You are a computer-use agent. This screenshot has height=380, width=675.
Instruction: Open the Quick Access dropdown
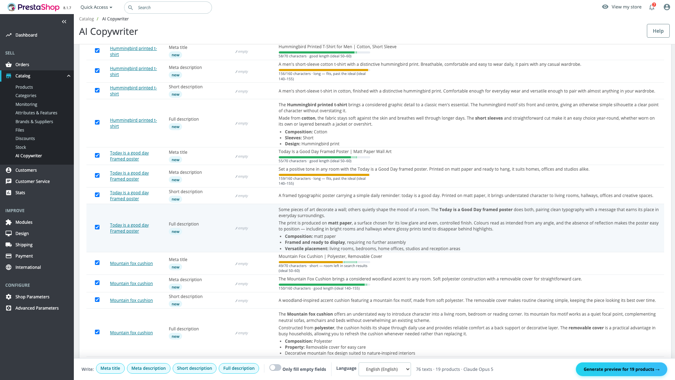96,7
